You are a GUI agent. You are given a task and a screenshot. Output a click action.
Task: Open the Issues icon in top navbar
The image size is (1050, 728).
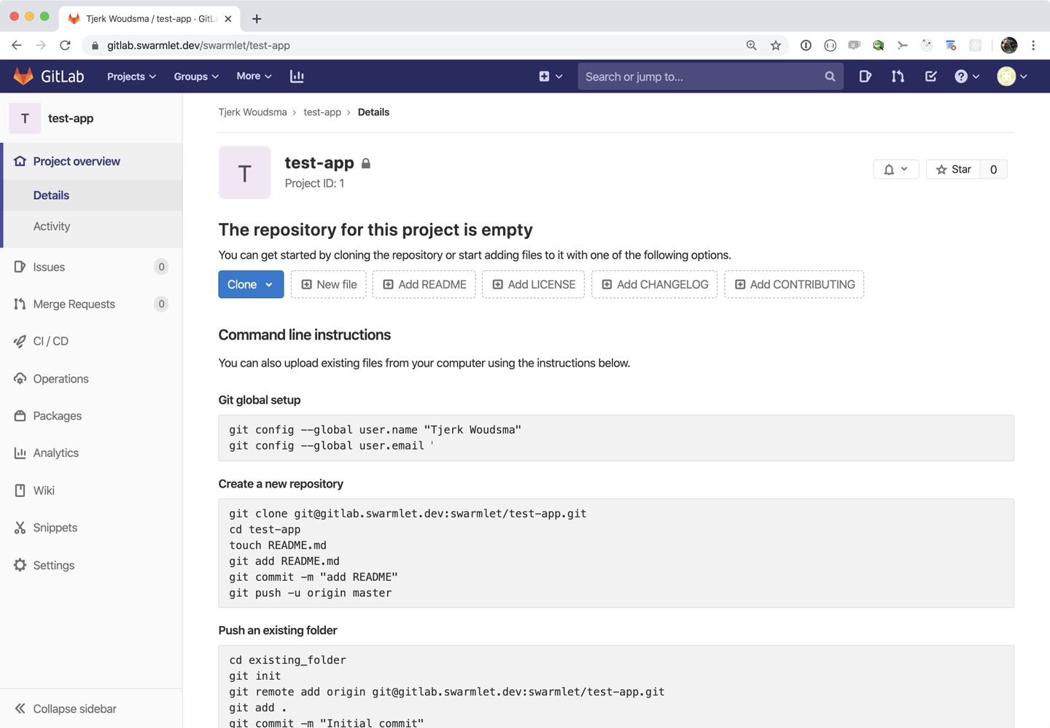[x=865, y=77]
